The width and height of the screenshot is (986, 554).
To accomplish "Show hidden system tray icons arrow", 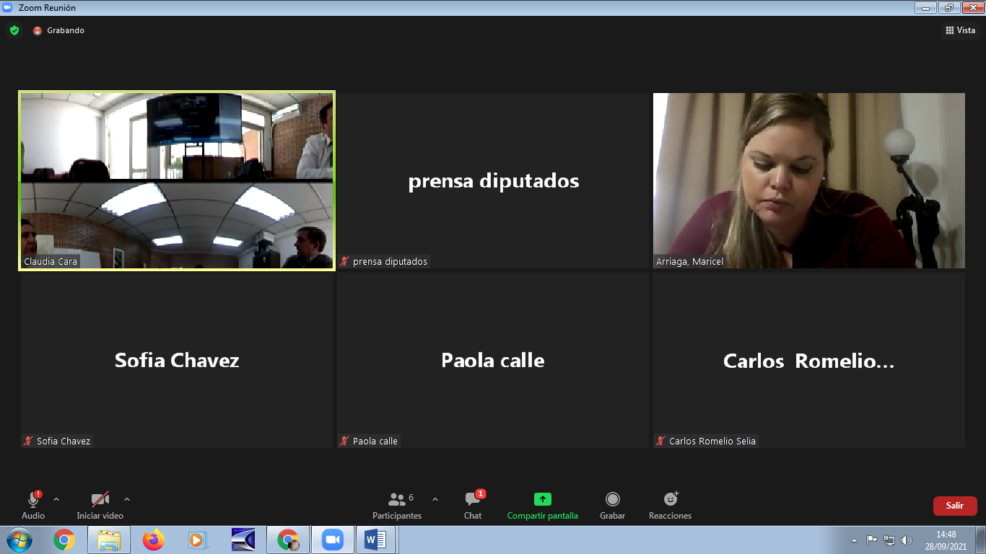I will pos(855,540).
